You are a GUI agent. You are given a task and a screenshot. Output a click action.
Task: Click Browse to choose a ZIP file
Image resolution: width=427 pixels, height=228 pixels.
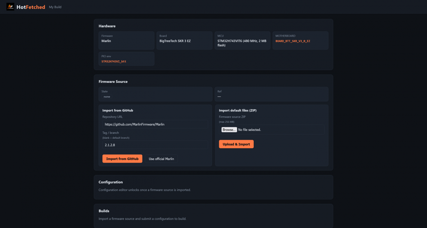[229, 130]
